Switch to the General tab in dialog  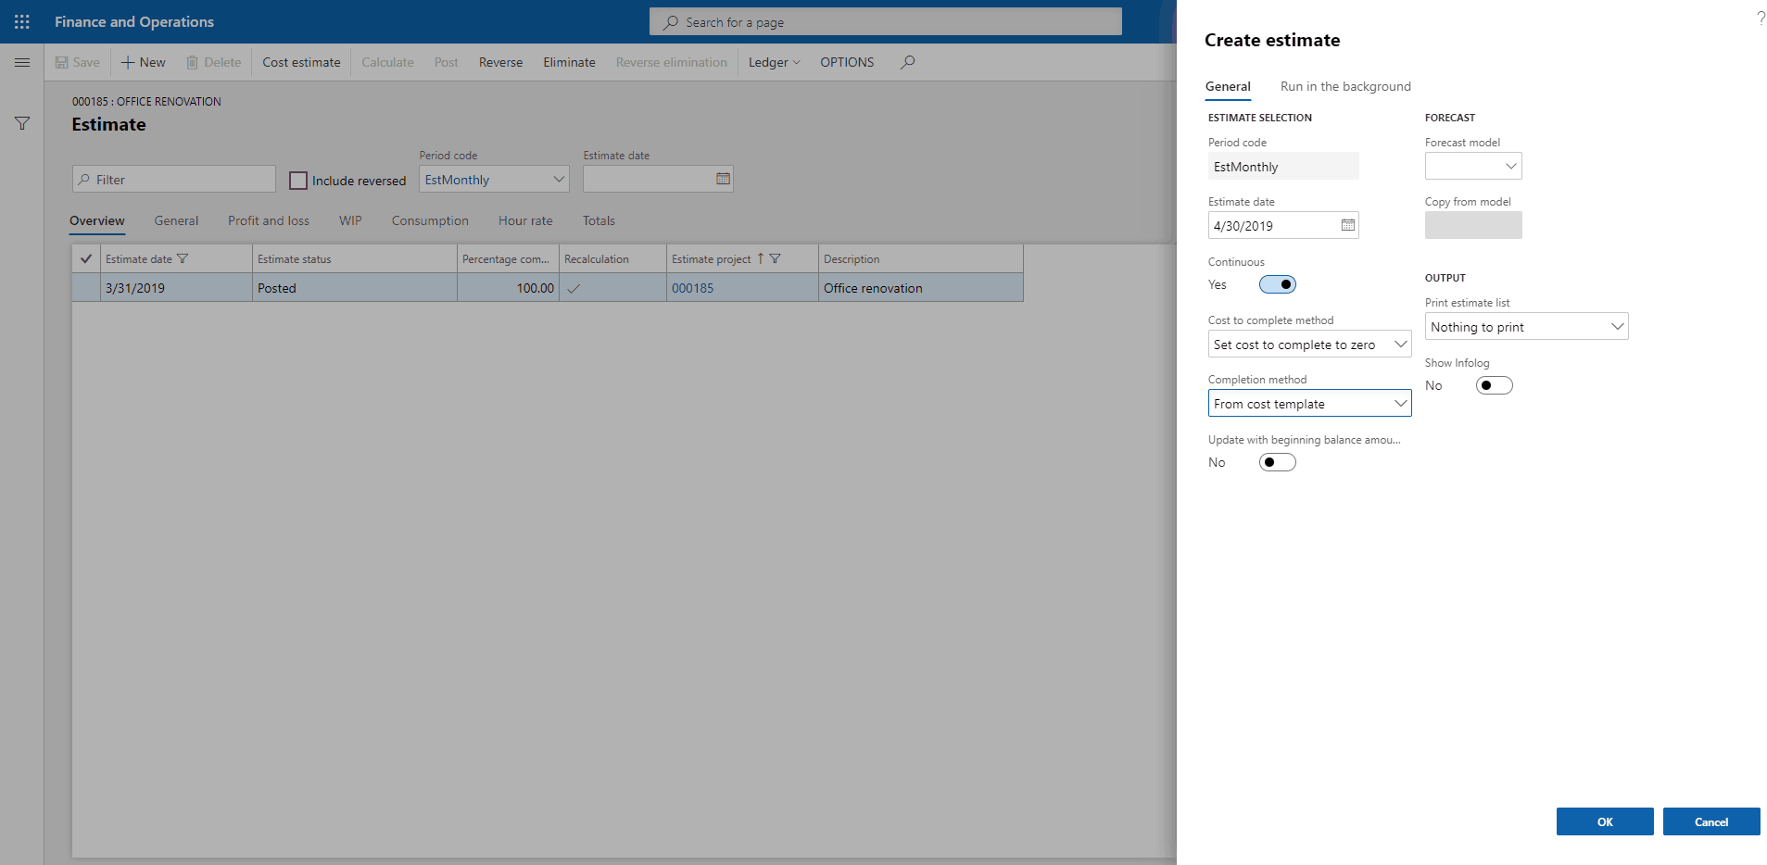coord(1228,86)
